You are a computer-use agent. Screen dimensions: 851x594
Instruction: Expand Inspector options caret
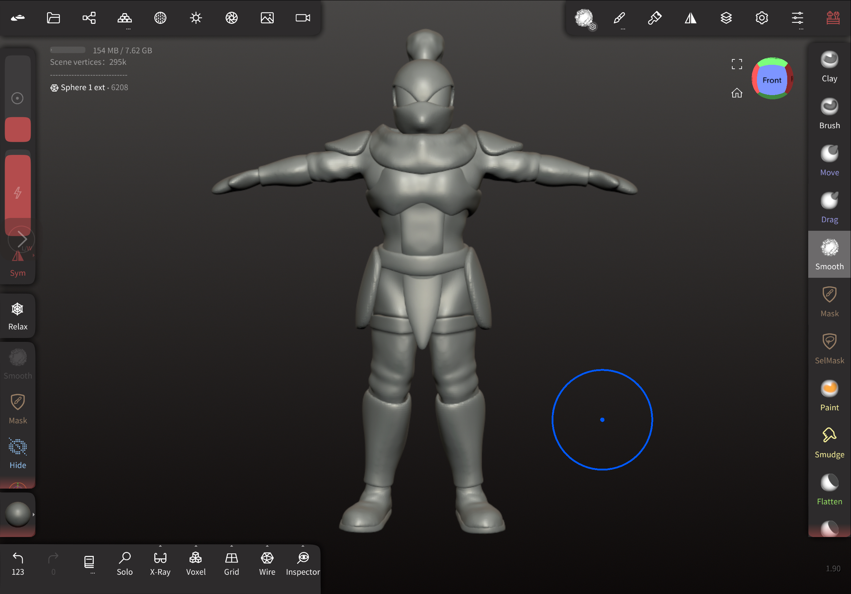pyautogui.click(x=303, y=546)
